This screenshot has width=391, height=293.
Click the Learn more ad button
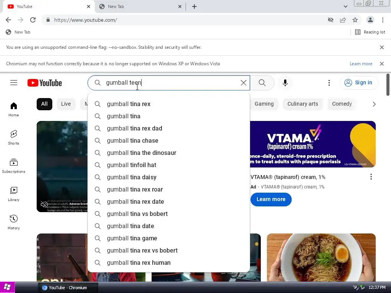(271, 199)
